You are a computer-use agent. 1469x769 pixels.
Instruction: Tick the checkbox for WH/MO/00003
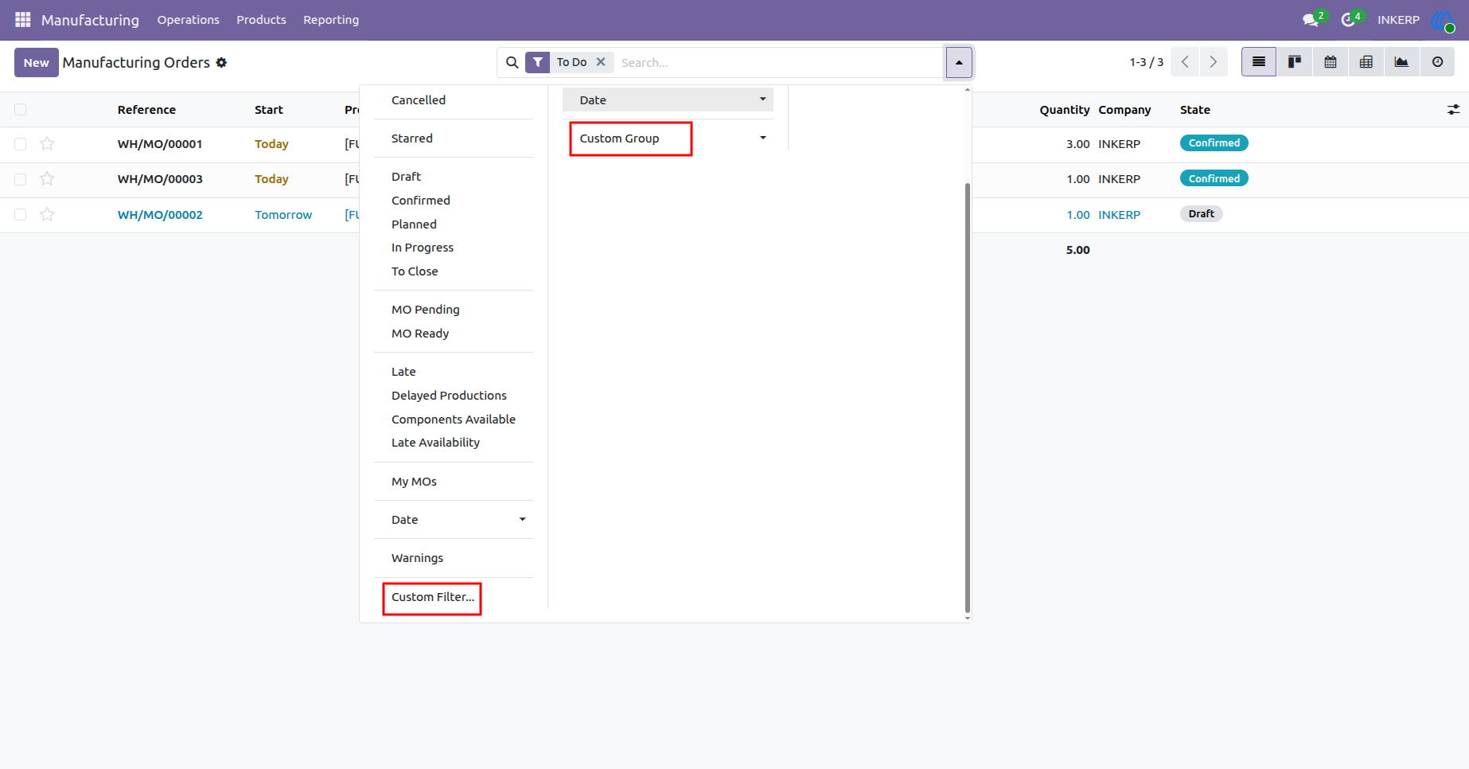[x=21, y=179]
